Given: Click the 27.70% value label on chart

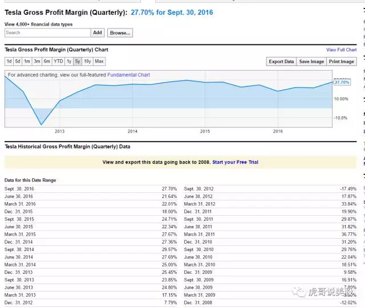Looking at the screenshot, I should (x=342, y=83).
